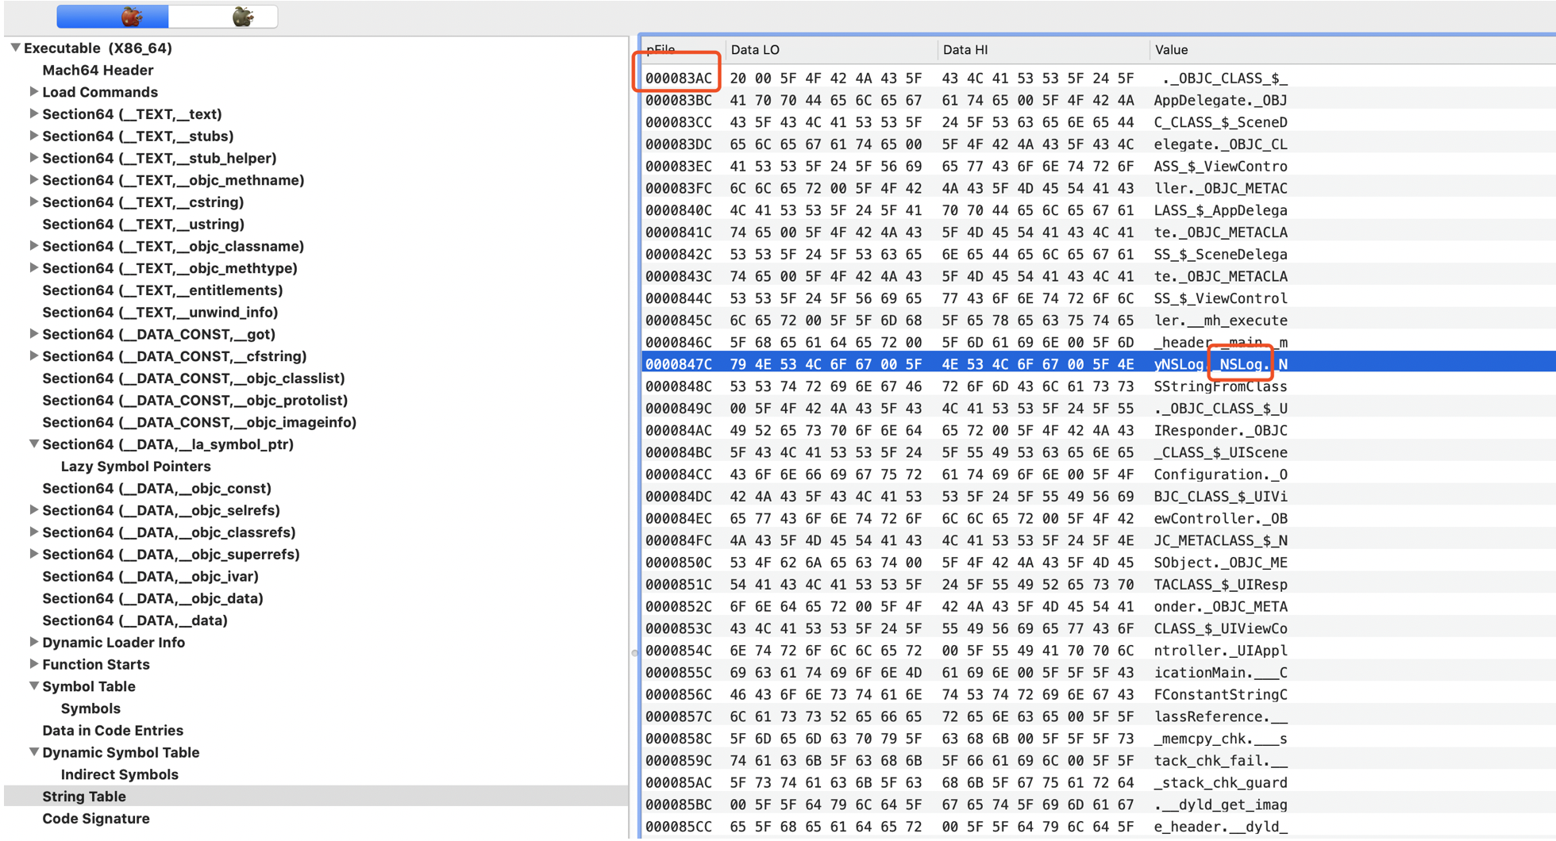
Task: Select Section64 (__DATA,__data) item
Action: coord(135,620)
